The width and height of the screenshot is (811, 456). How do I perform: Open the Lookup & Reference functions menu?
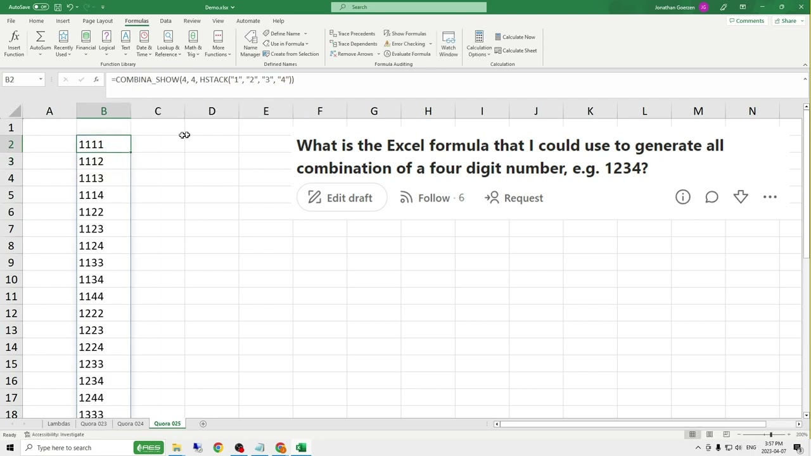point(169,44)
